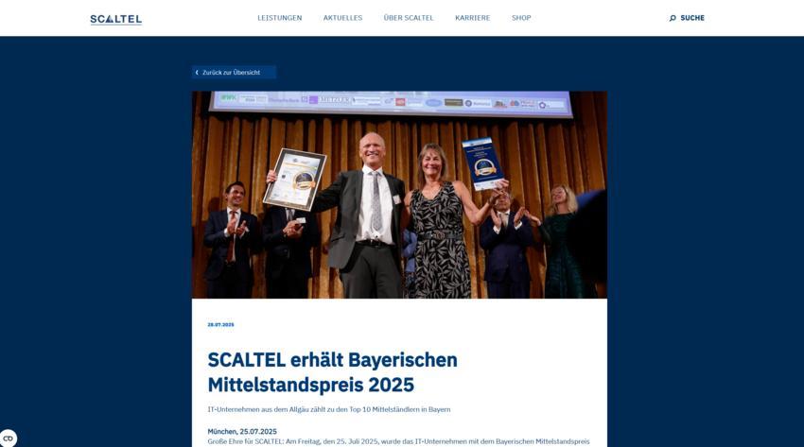Image resolution: width=804 pixels, height=447 pixels.
Task: Open the SUCHE search link
Action: point(692,18)
